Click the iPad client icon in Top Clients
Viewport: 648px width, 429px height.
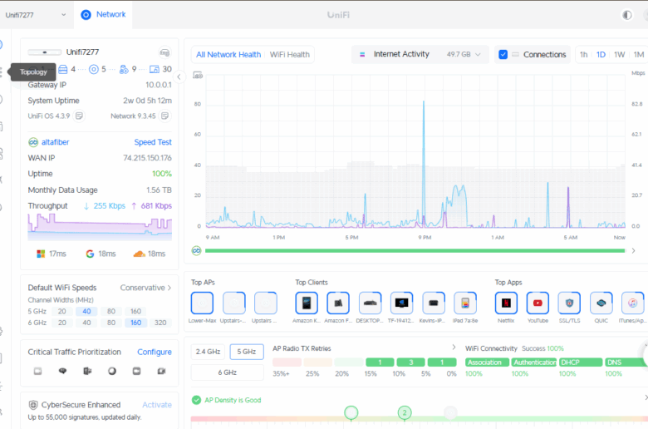pyautogui.click(x=465, y=303)
